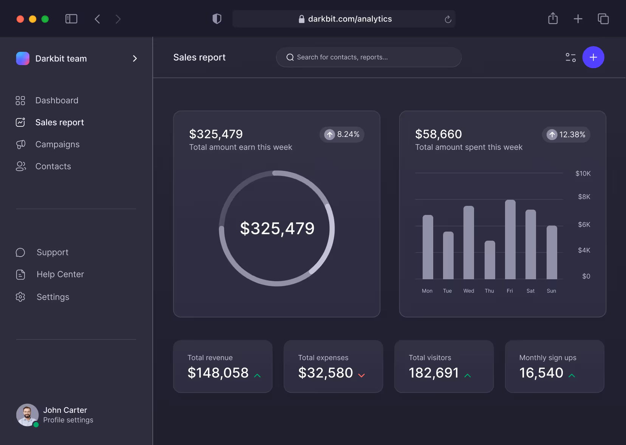
Task: Click the page reload icon in address bar
Action: coord(448,19)
